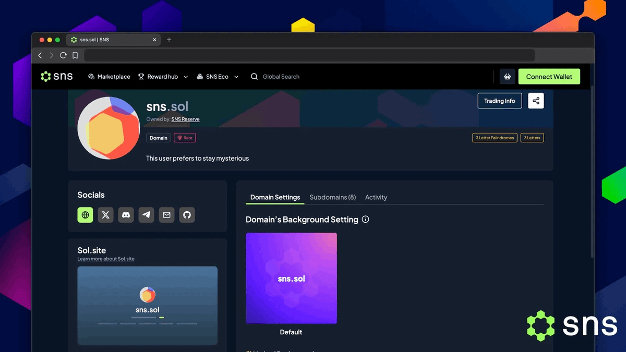Click the SNS logo in the navbar
626x352 pixels.
57,77
